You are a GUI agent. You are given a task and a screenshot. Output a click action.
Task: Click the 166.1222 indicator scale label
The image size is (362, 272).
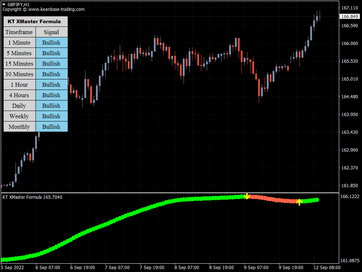click(x=350, y=196)
